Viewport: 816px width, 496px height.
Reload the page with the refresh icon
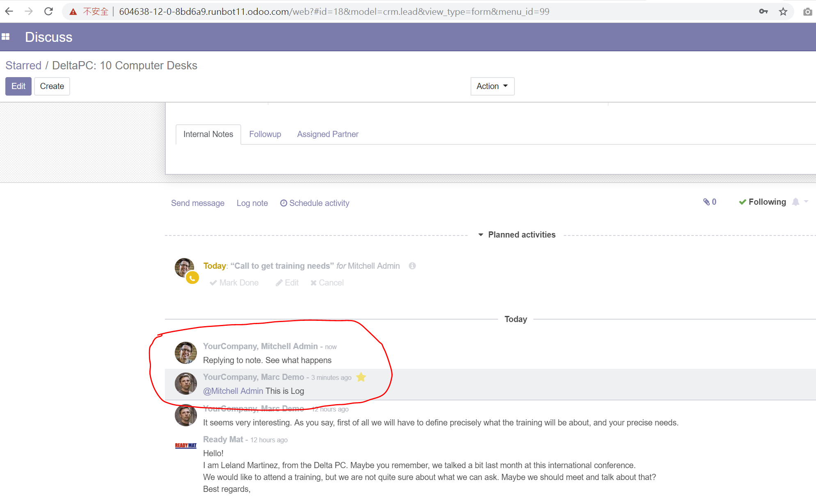point(48,11)
